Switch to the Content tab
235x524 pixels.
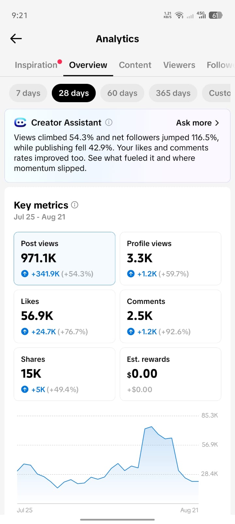click(x=135, y=65)
